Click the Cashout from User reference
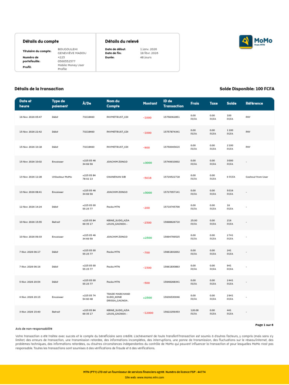 click(257, 177)
